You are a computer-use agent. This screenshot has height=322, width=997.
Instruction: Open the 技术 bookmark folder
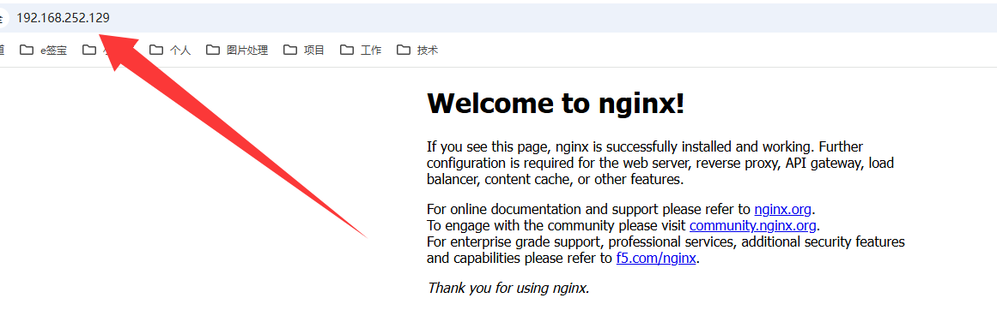[x=417, y=50]
